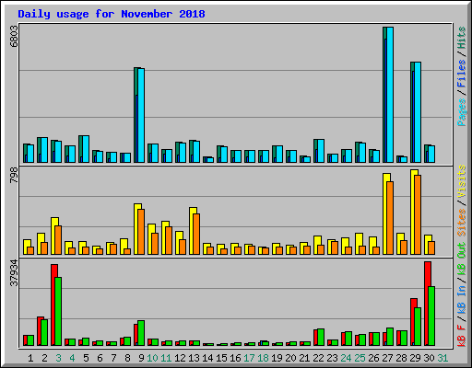Click green day label 31

442,358
